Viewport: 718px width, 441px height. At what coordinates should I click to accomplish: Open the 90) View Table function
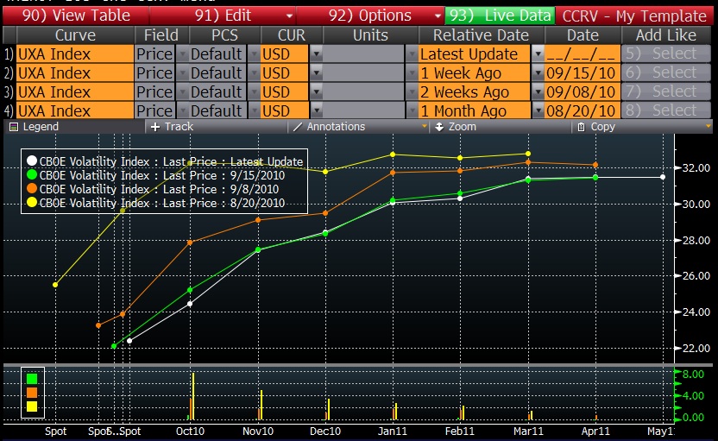click(x=76, y=16)
